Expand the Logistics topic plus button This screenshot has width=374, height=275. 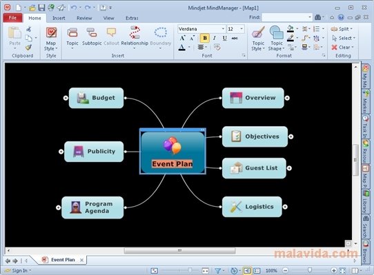click(x=285, y=207)
